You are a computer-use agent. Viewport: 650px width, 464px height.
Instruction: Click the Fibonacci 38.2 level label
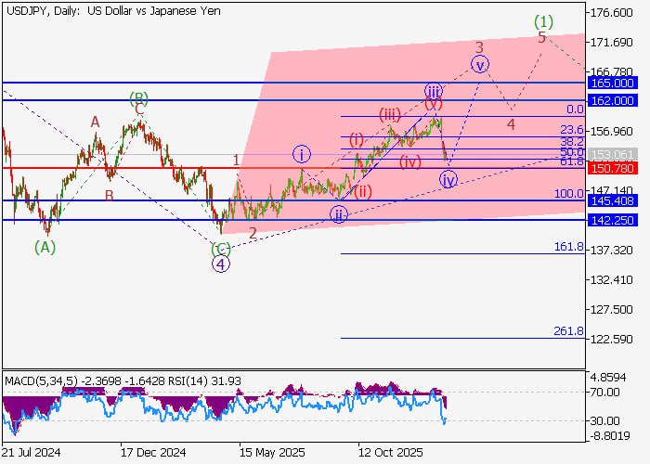(572, 142)
